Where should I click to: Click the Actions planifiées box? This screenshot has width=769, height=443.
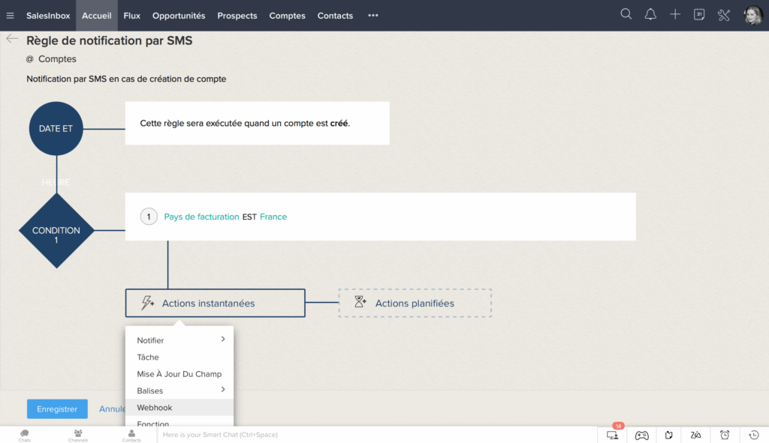[415, 303]
